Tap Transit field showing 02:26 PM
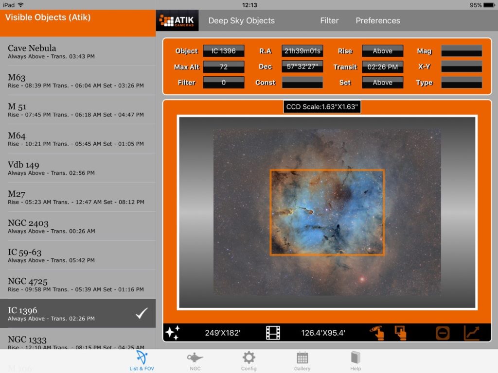Screen dimensions: 498x373 (382, 67)
